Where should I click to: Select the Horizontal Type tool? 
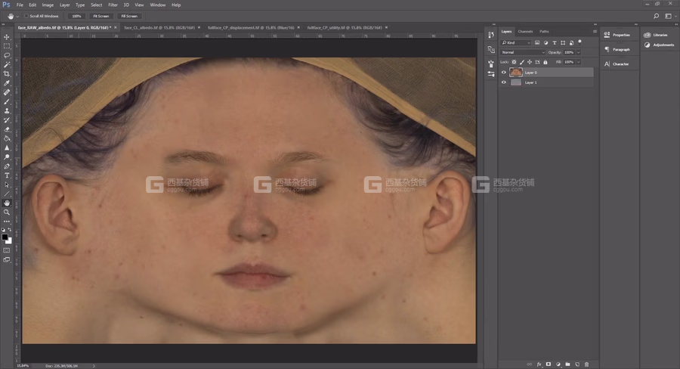click(7, 175)
